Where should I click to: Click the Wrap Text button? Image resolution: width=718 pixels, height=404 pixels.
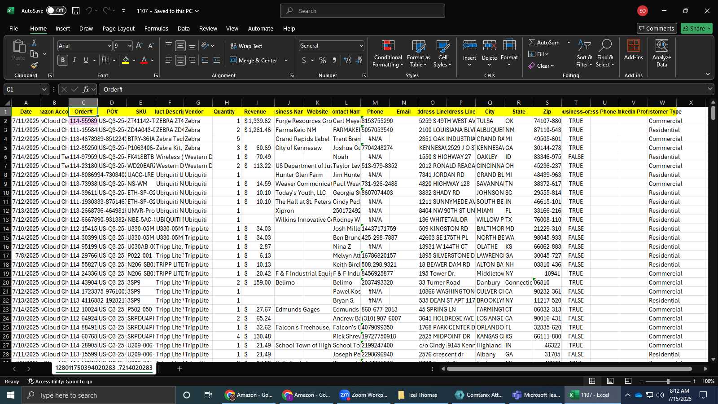pos(246,46)
